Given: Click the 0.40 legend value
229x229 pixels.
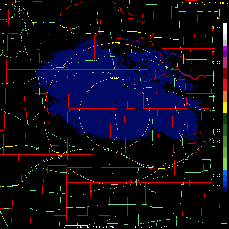Looking at the screenshot, I should tap(217, 141).
